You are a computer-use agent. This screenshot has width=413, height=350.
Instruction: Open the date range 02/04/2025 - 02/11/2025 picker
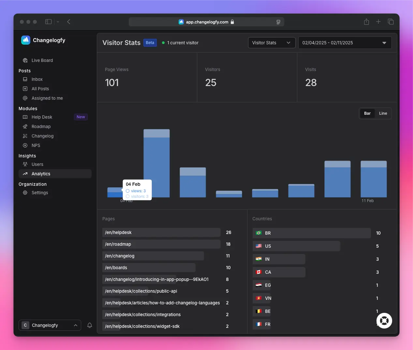tap(345, 43)
